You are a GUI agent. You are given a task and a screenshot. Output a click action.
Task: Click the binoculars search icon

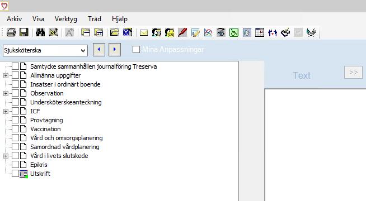click(40, 32)
